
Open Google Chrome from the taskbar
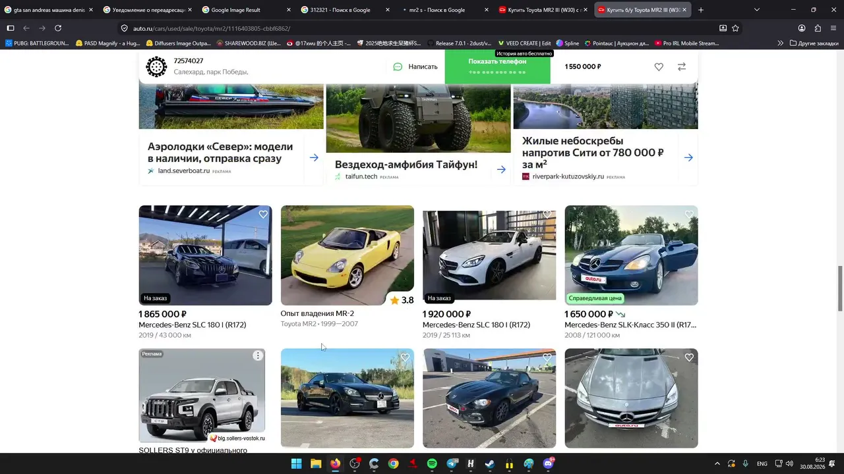[x=394, y=463]
